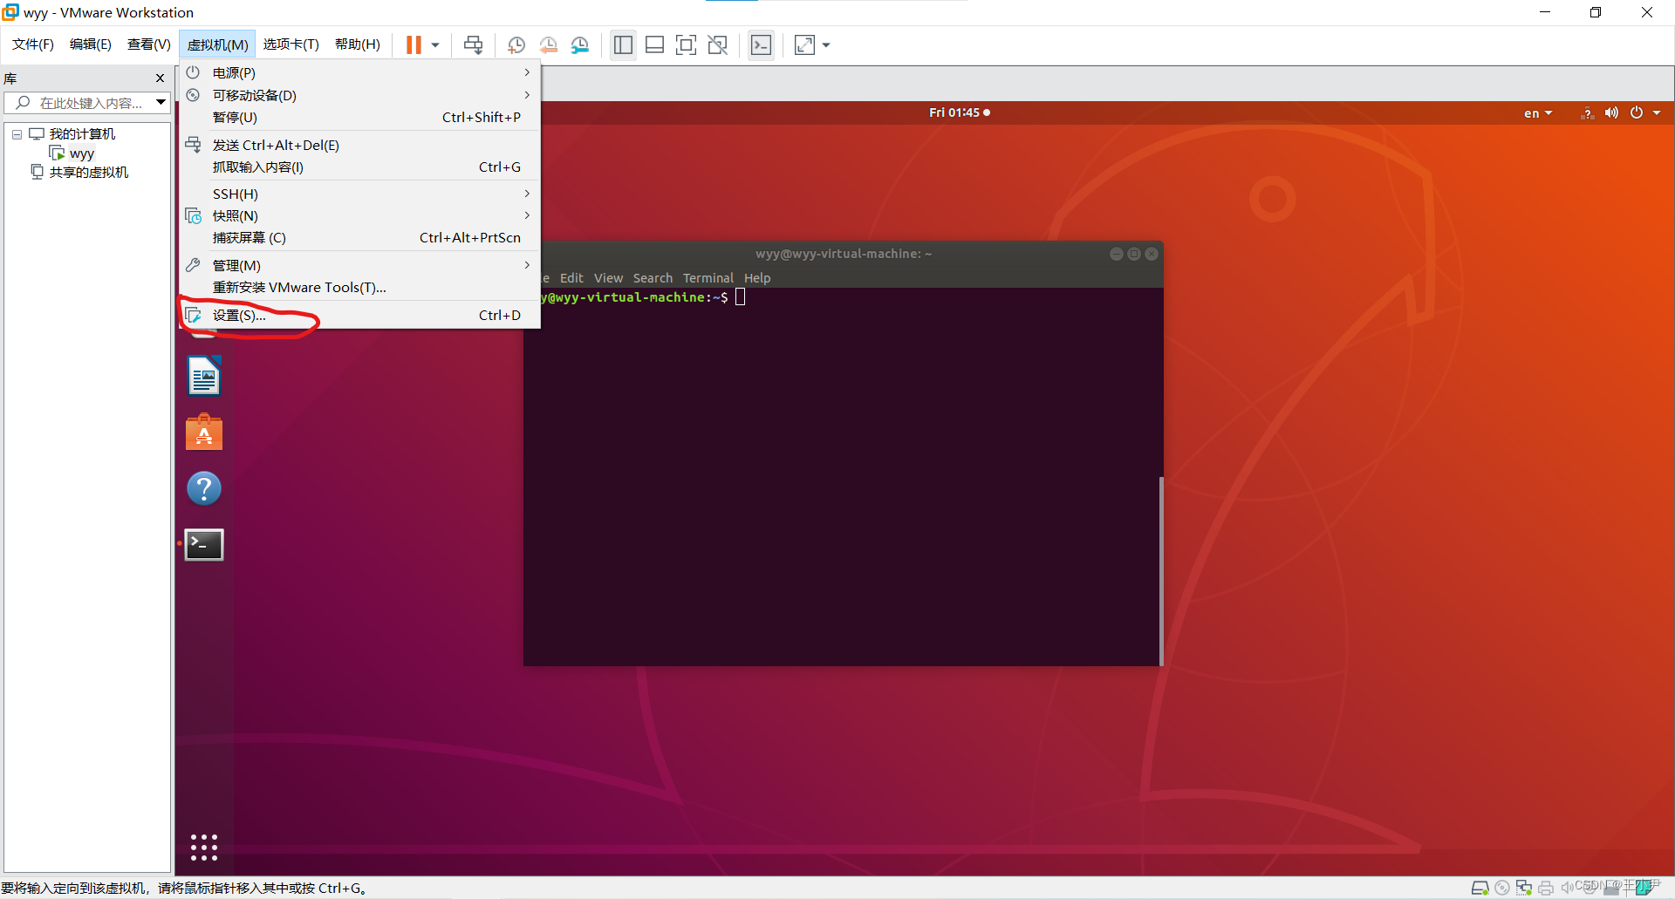The height and width of the screenshot is (899, 1675).
Task: Open the stretch display dropdown arrow
Action: 826,44
